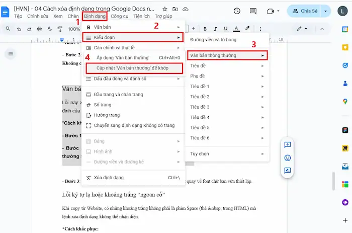Star this document
The image size is (352, 233).
coord(165,9)
